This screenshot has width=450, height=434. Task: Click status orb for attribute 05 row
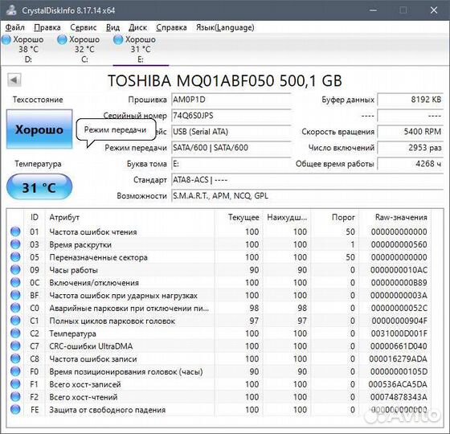15,257
